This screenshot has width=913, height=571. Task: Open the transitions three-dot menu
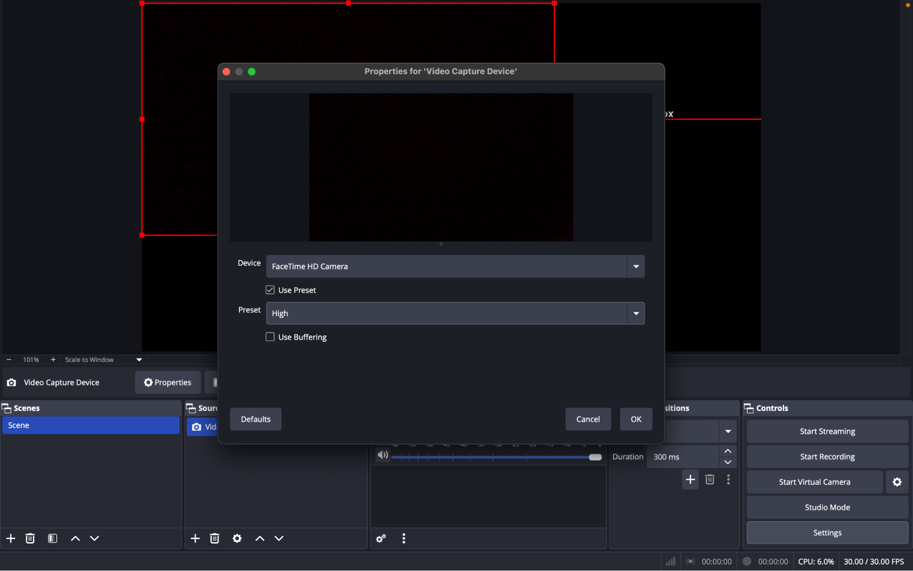point(728,479)
